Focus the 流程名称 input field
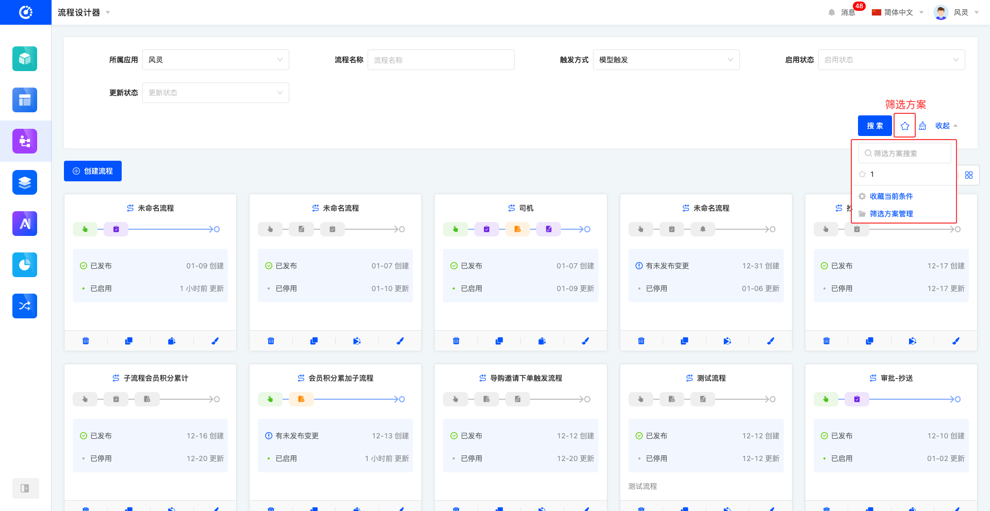The height and width of the screenshot is (511, 990). 440,60
